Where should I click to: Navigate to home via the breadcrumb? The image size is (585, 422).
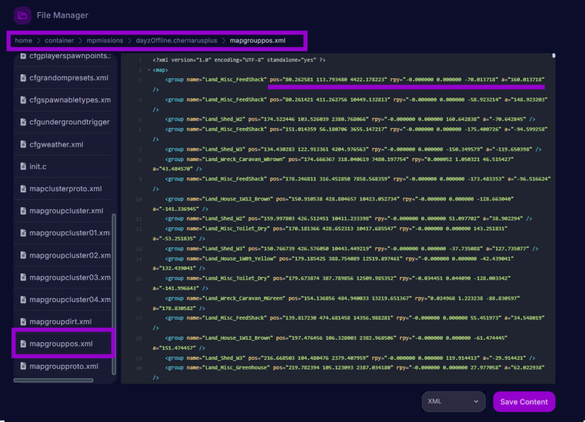coord(23,41)
